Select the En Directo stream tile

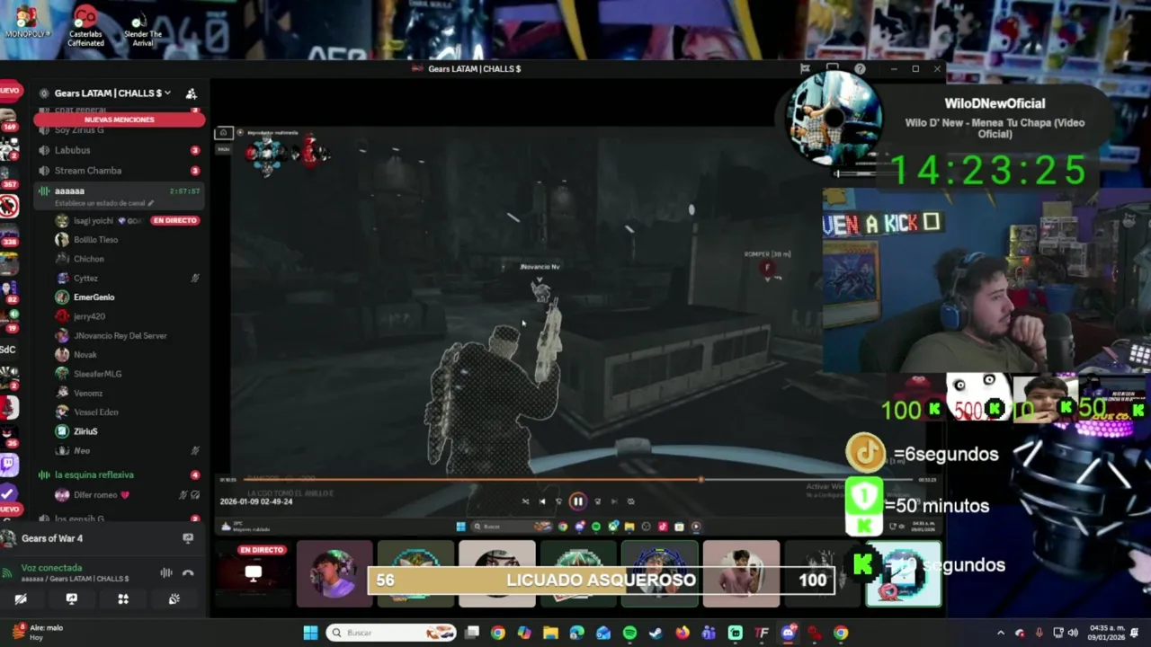(254, 573)
